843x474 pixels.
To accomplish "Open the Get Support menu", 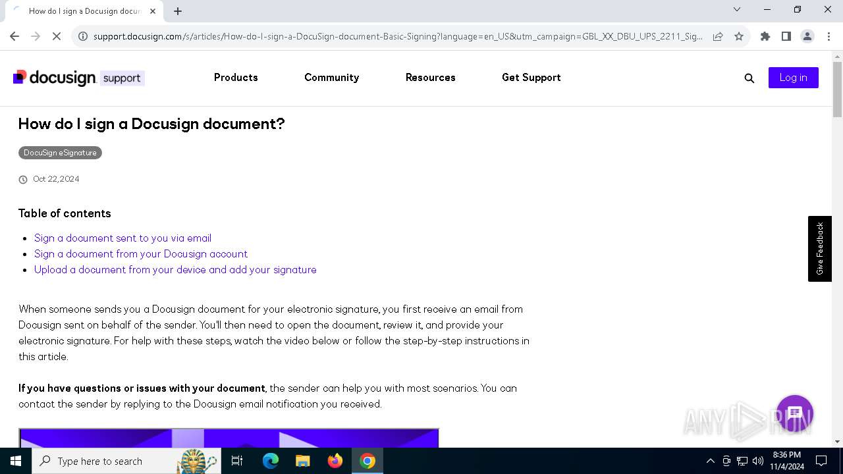I will 531,78.
